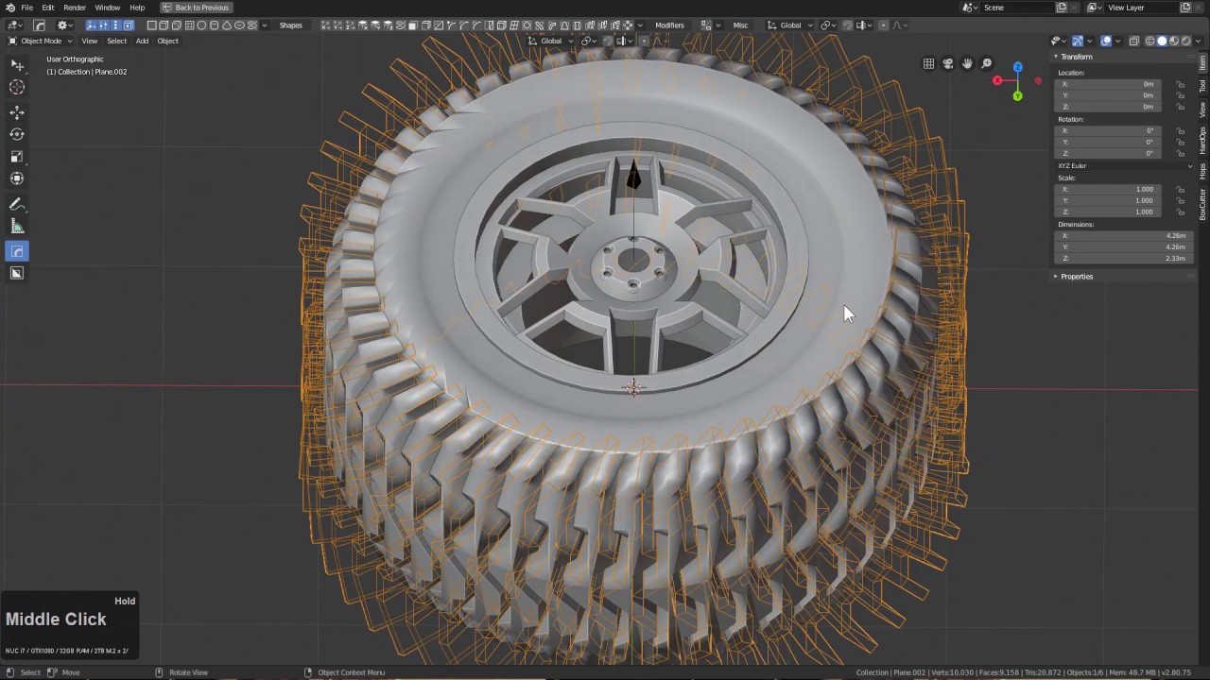This screenshot has width=1210, height=680.
Task: Click the new scene icon beside Scene field
Action: (x=1062, y=8)
